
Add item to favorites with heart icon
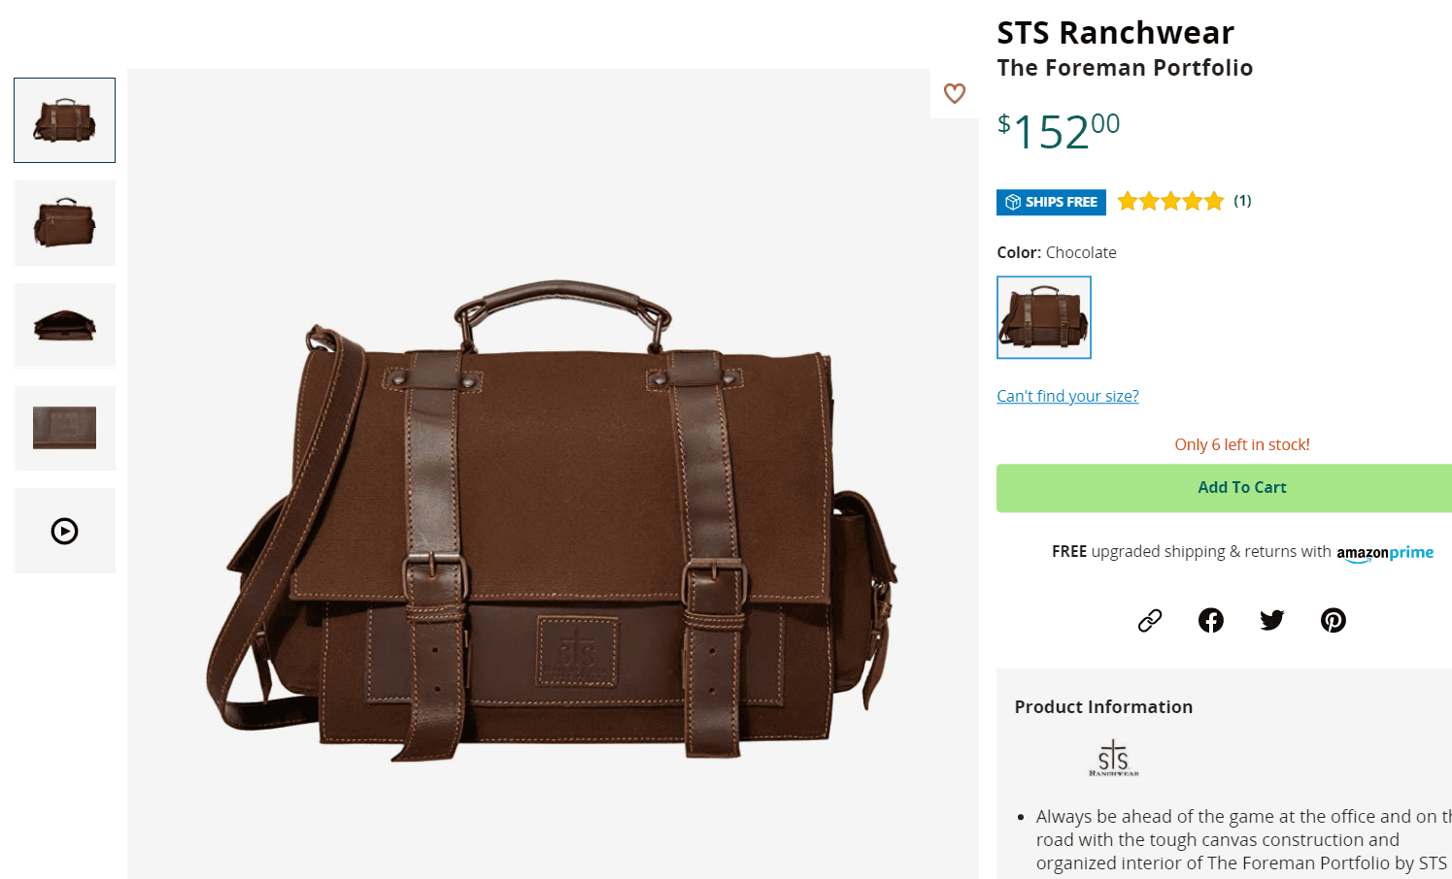[955, 93]
